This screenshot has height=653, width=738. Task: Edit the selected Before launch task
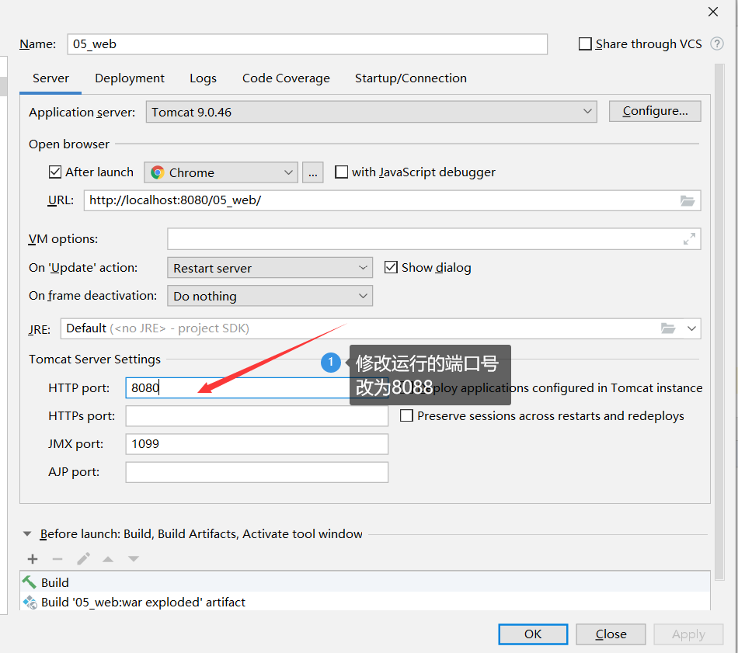pyautogui.click(x=82, y=558)
